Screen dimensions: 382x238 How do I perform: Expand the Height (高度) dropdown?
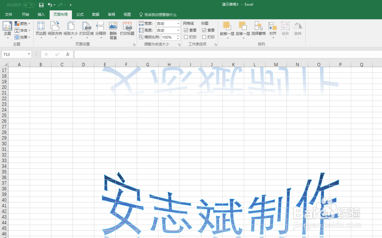178,31
